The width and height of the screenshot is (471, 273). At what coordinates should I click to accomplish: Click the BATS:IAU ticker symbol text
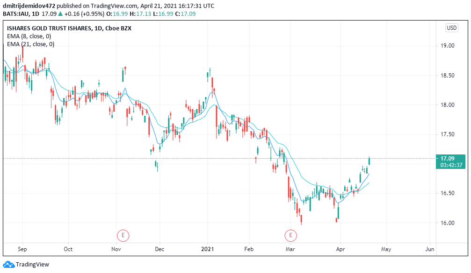tap(16, 14)
